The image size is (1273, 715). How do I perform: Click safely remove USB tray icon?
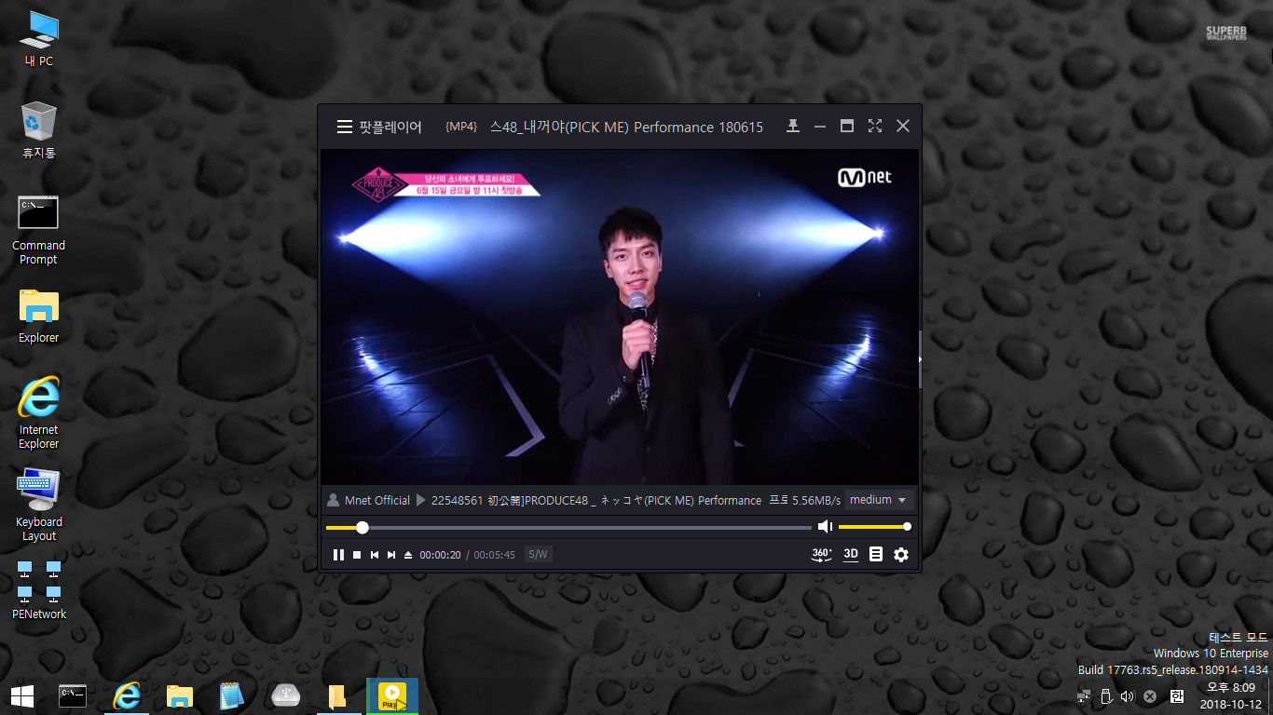(x=1106, y=695)
